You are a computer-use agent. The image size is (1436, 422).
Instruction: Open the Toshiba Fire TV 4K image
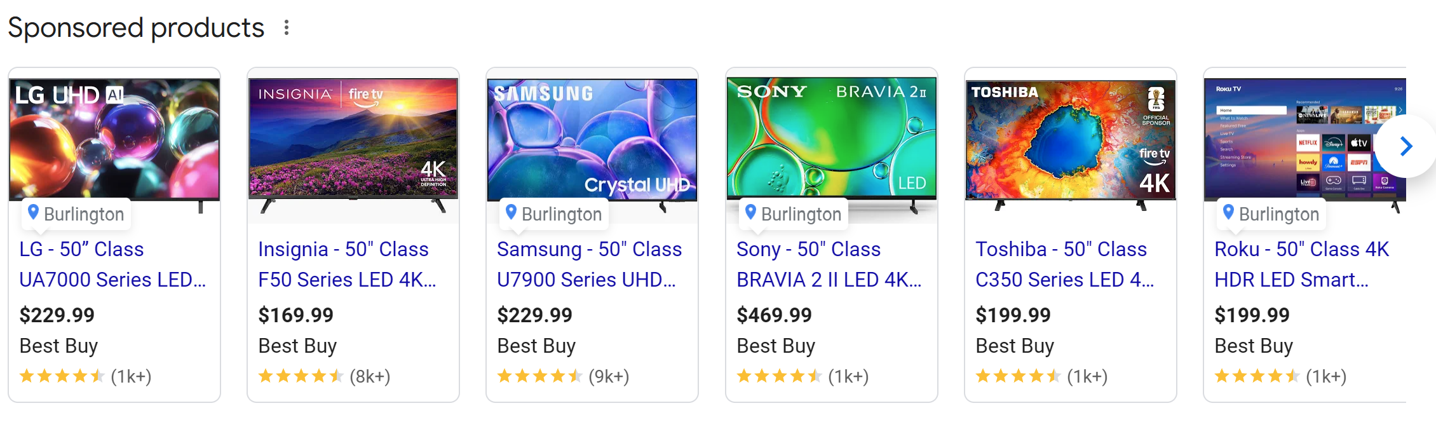(1070, 139)
